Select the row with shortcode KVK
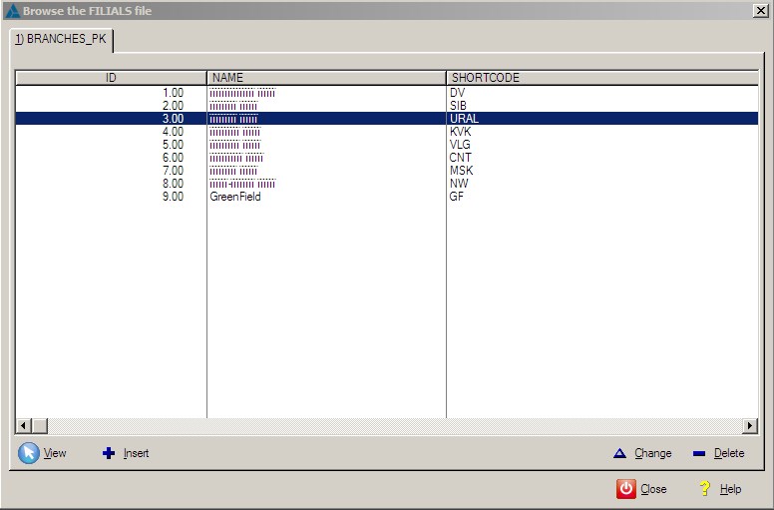The image size is (774, 510). pyautogui.click(x=460, y=132)
